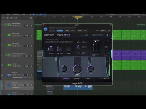Click the playhead marker in the ruler
Image resolution: width=146 pixels, height=109 pixels.
pyautogui.click(x=77, y=19)
